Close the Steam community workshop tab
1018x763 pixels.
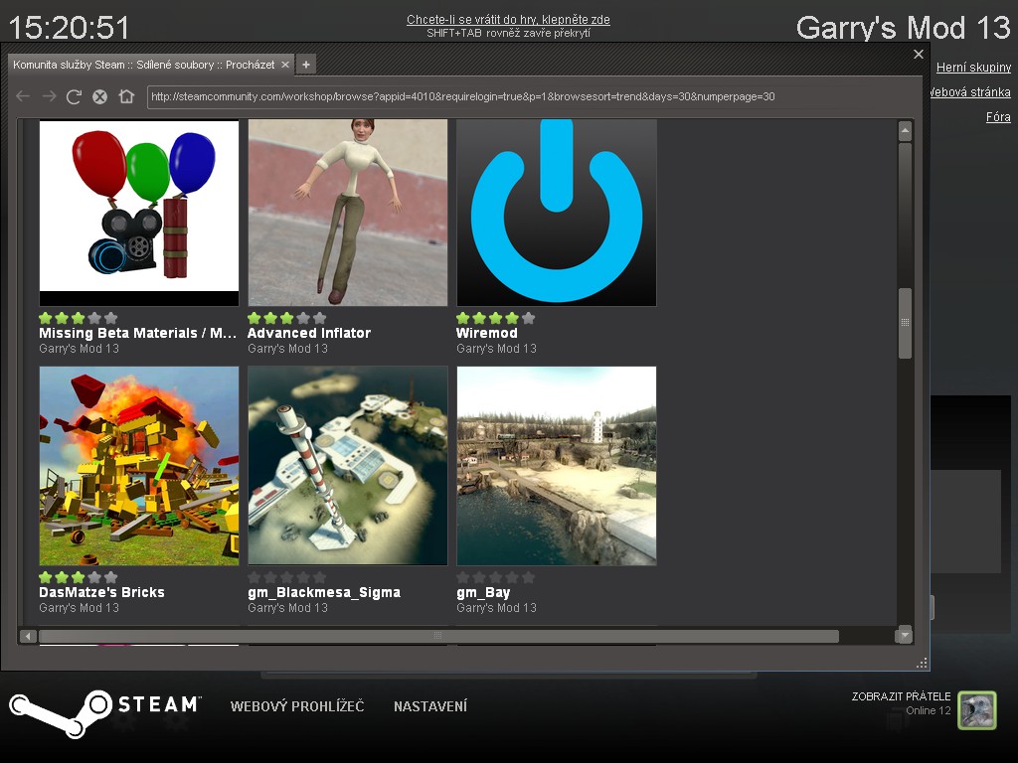tap(285, 65)
